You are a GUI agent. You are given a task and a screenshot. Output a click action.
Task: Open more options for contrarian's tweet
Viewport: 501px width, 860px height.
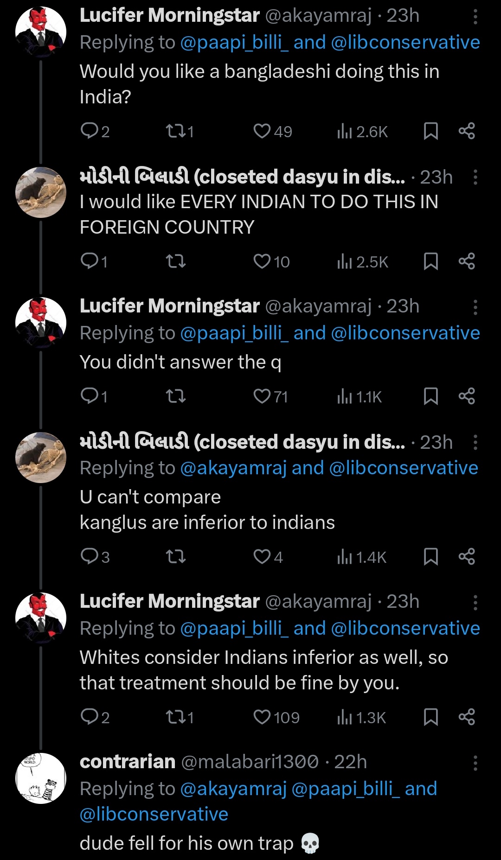tap(475, 763)
